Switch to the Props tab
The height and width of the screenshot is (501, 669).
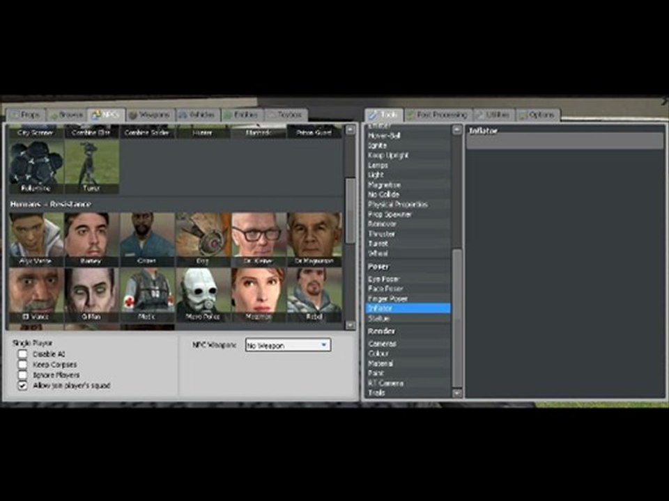[26, 115]
